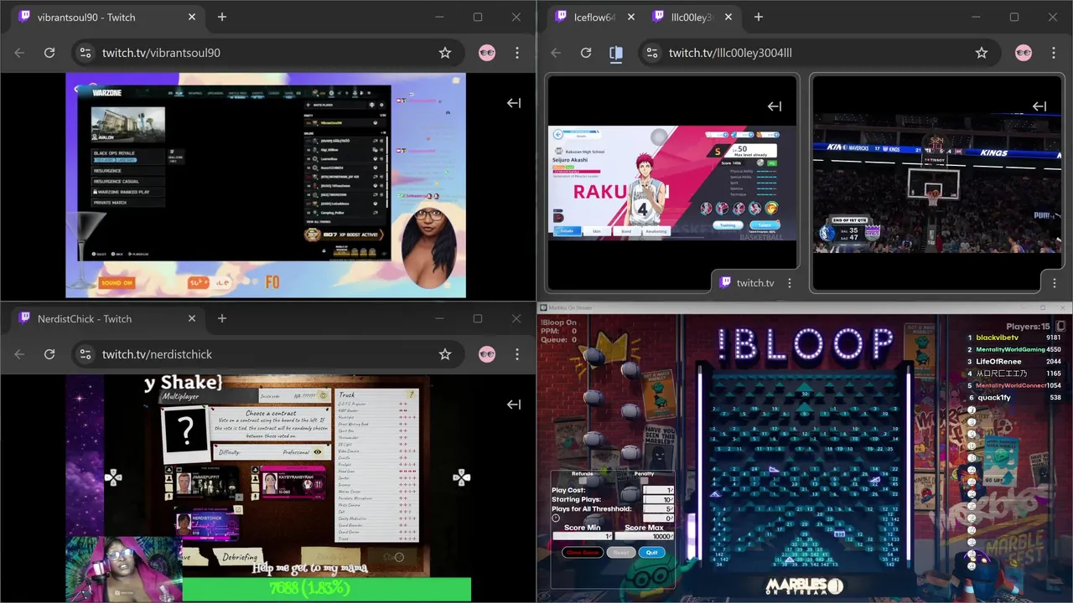Collapse chat arrow on vibrantsoul90 stream

click(x=514, y=103)
